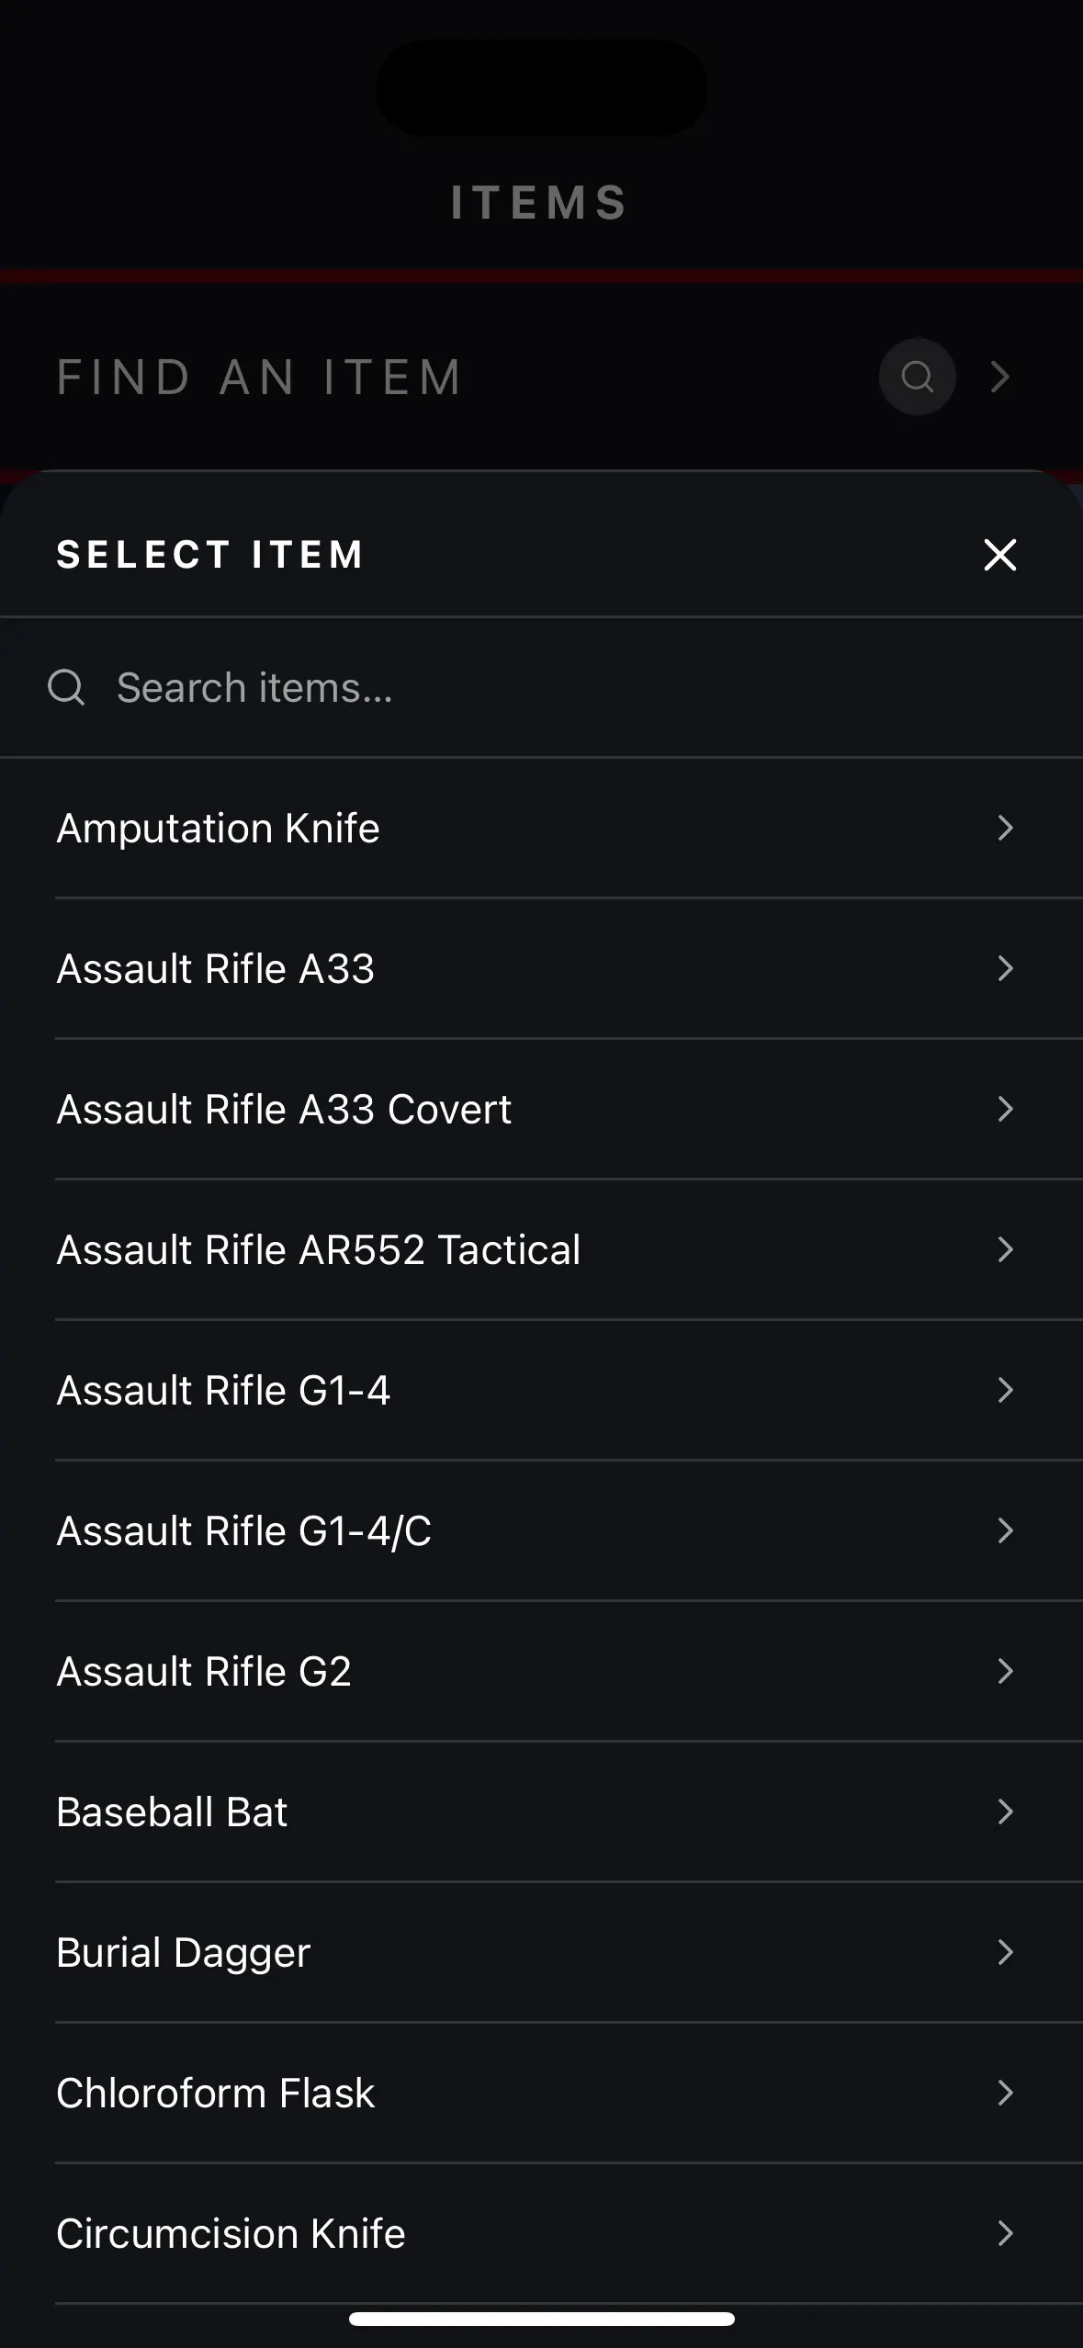Select Assault Rifle G1-4/C entry
Image resolution: width=1083 pixels, height=2348 pixels.
coord(541,1530)
